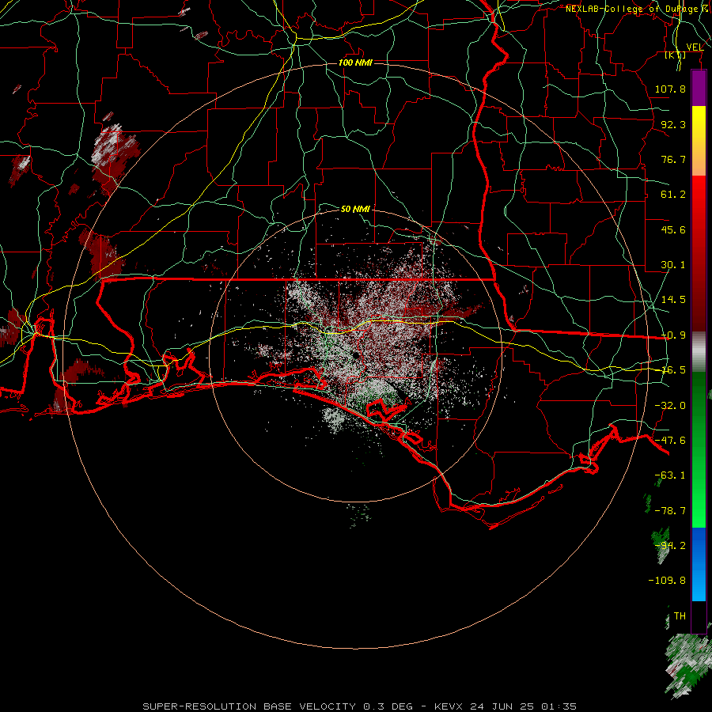Viewport: 712px width, 712px height.
Task: Click the "50 NMI" range ring label
Action: tap(355, 209)
